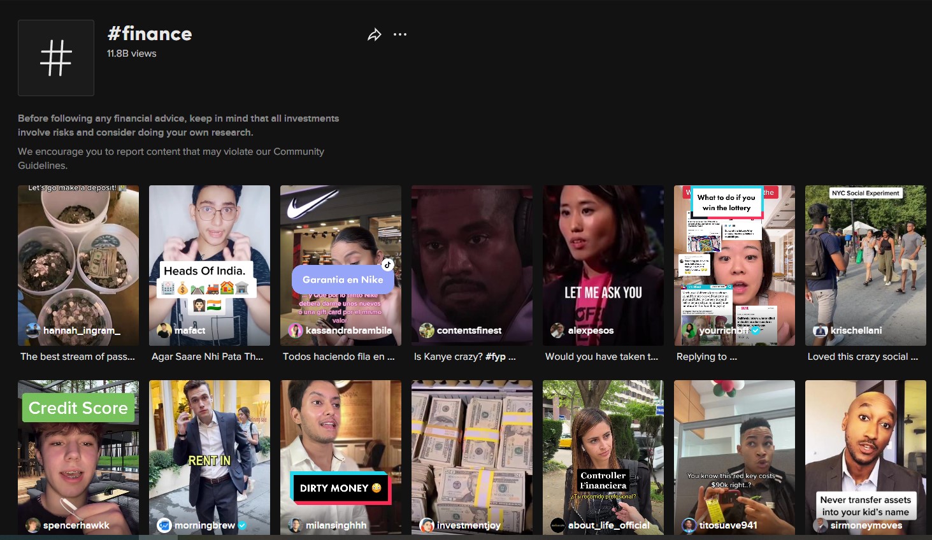Click caption 'The best stream of pass...'
Screen dimensions: 932x540
tap(78, 357)
